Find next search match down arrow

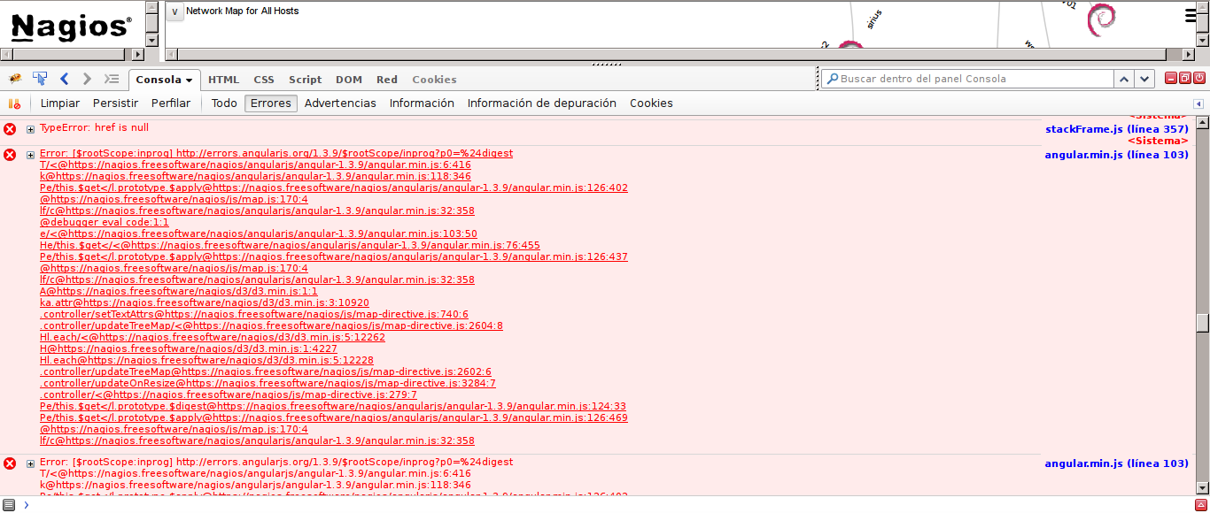[1145, 79]
